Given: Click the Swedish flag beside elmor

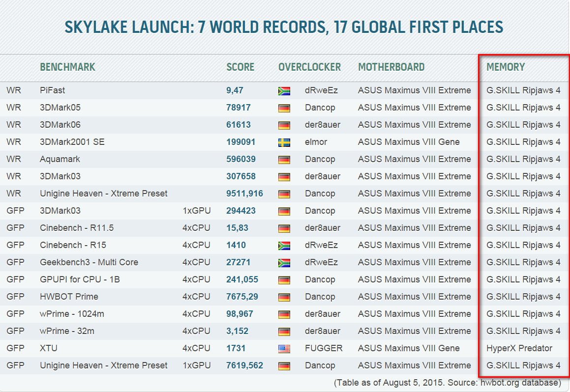Looking at the screenshot, I should tap(284, 142).
